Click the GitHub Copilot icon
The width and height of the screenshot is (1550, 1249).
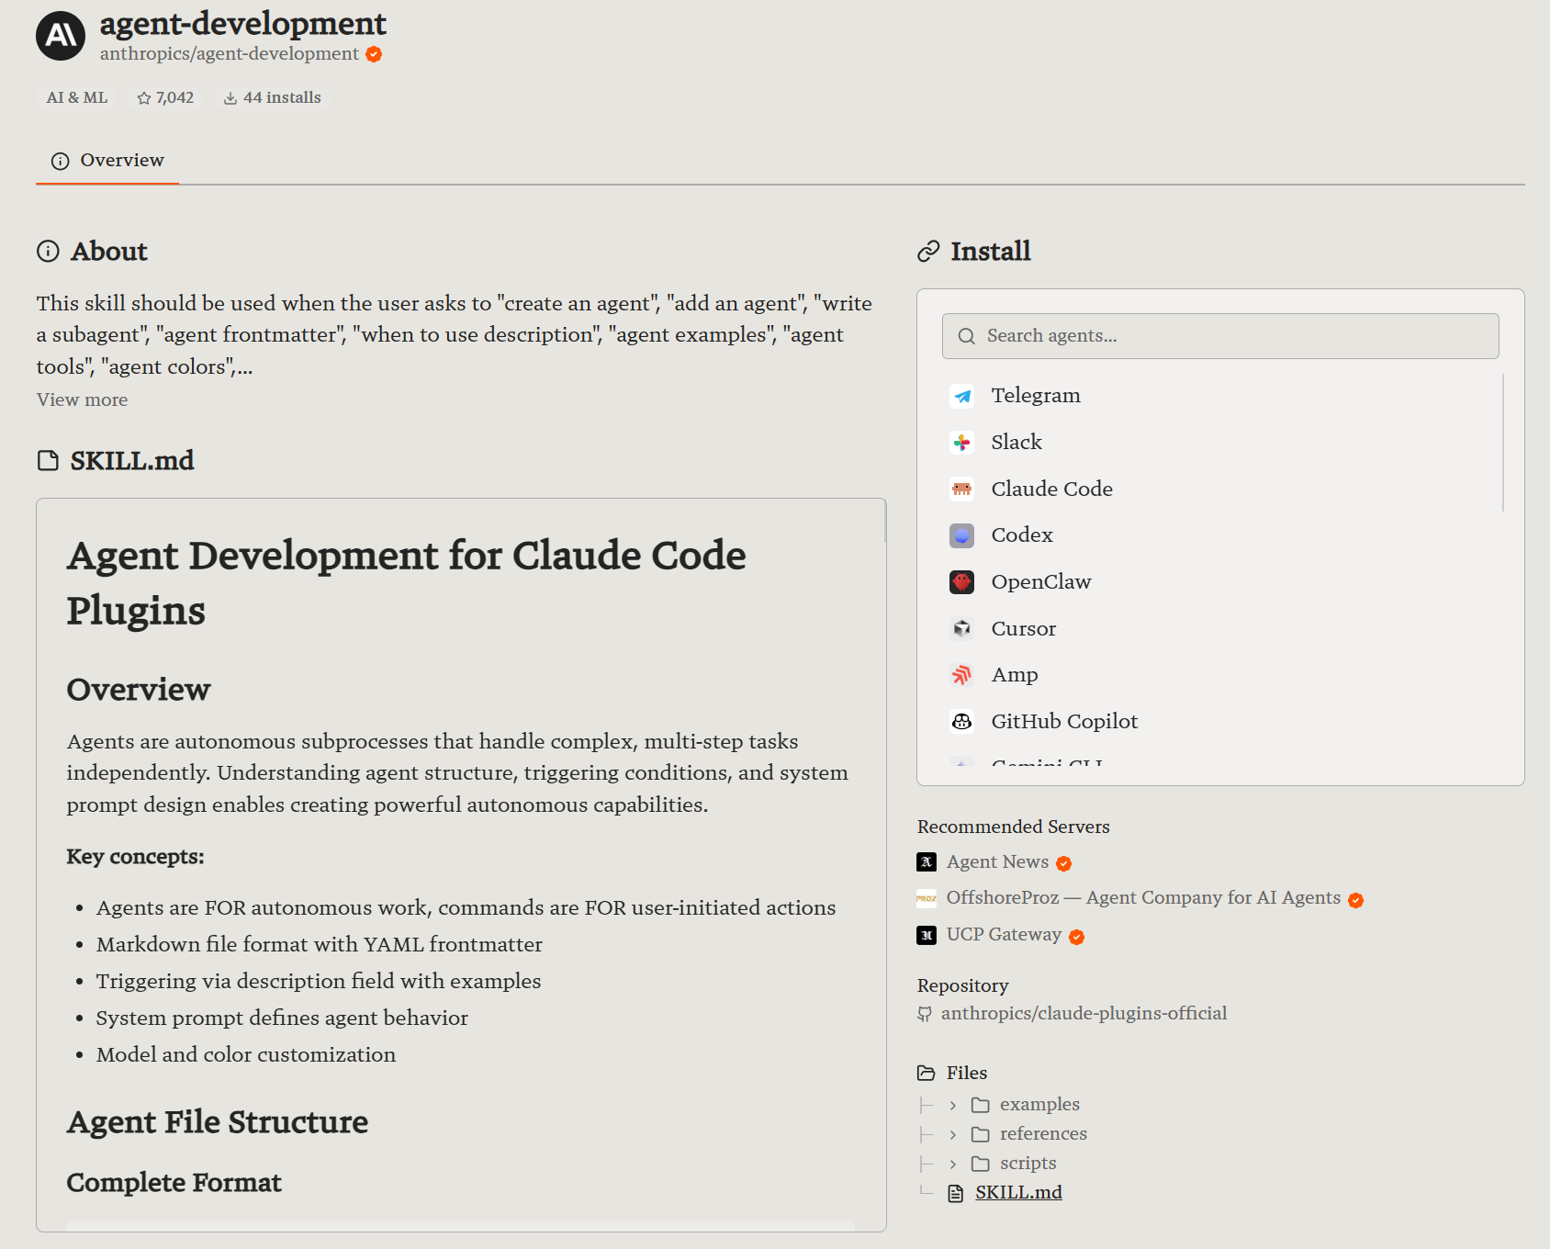pyautogui.click(x=961, y=722)
